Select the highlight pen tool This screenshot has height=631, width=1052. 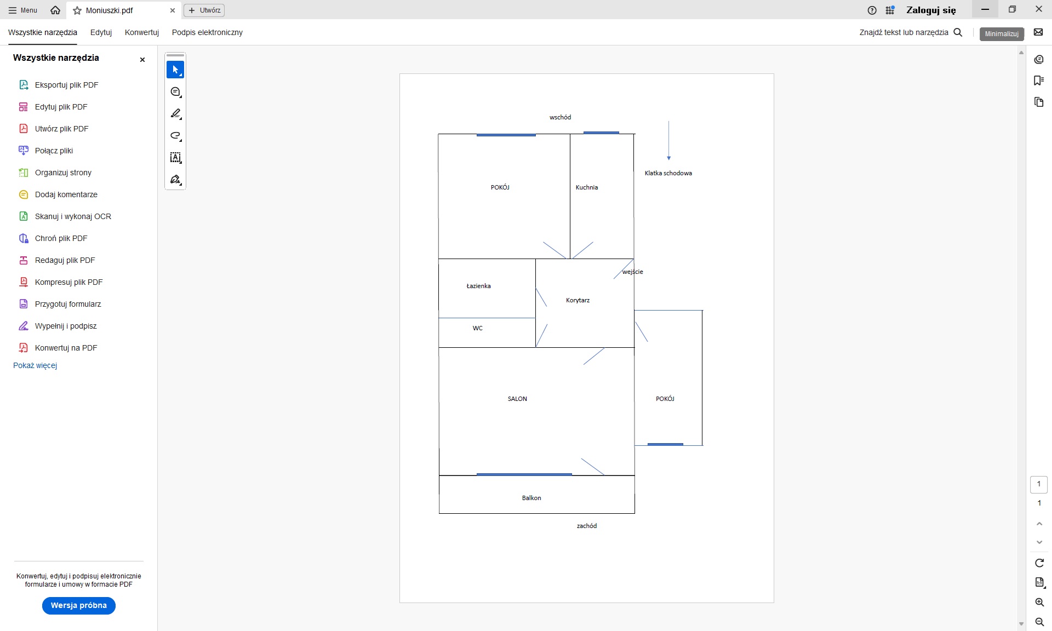175,113
